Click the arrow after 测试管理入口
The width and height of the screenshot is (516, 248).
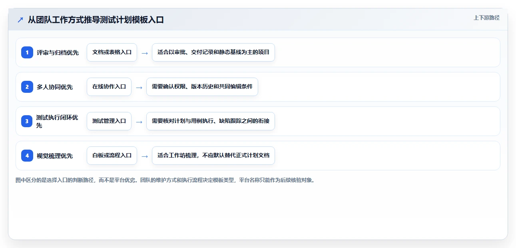tap(139, 122)
